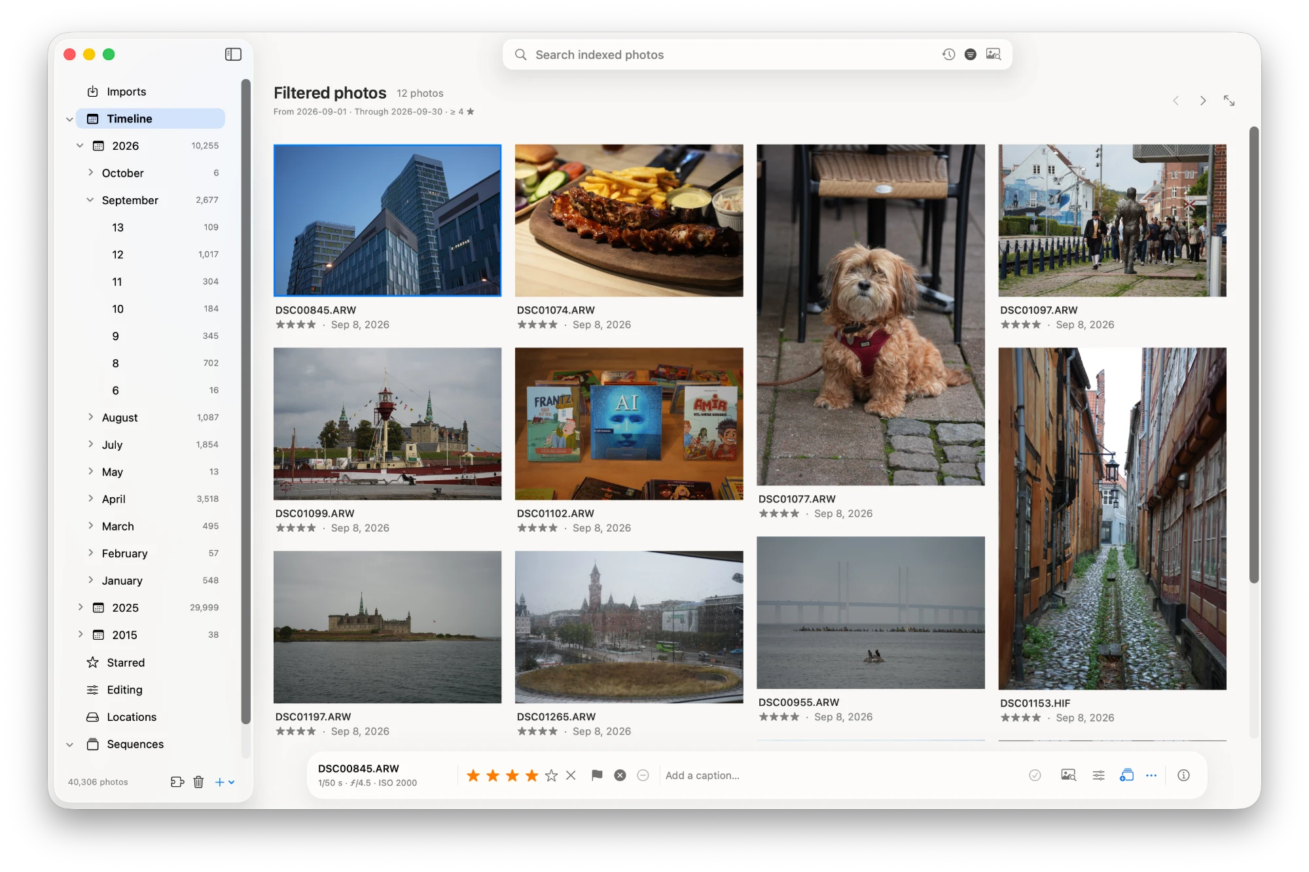The image size is (1309, 872).
Task: Click the trash icon in sidebar footer
Action: tap(199, 782)
